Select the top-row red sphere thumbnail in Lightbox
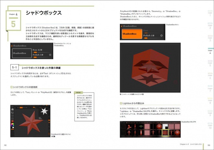 (159, 126)
